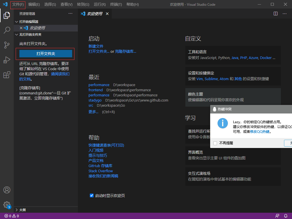Click the Java link under 工具和语言
Screen dimensions: 292x219
point(235,58)
